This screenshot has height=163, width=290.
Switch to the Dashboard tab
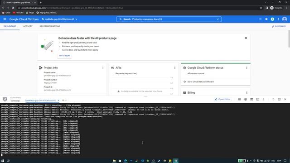click(x=10, y=26)
